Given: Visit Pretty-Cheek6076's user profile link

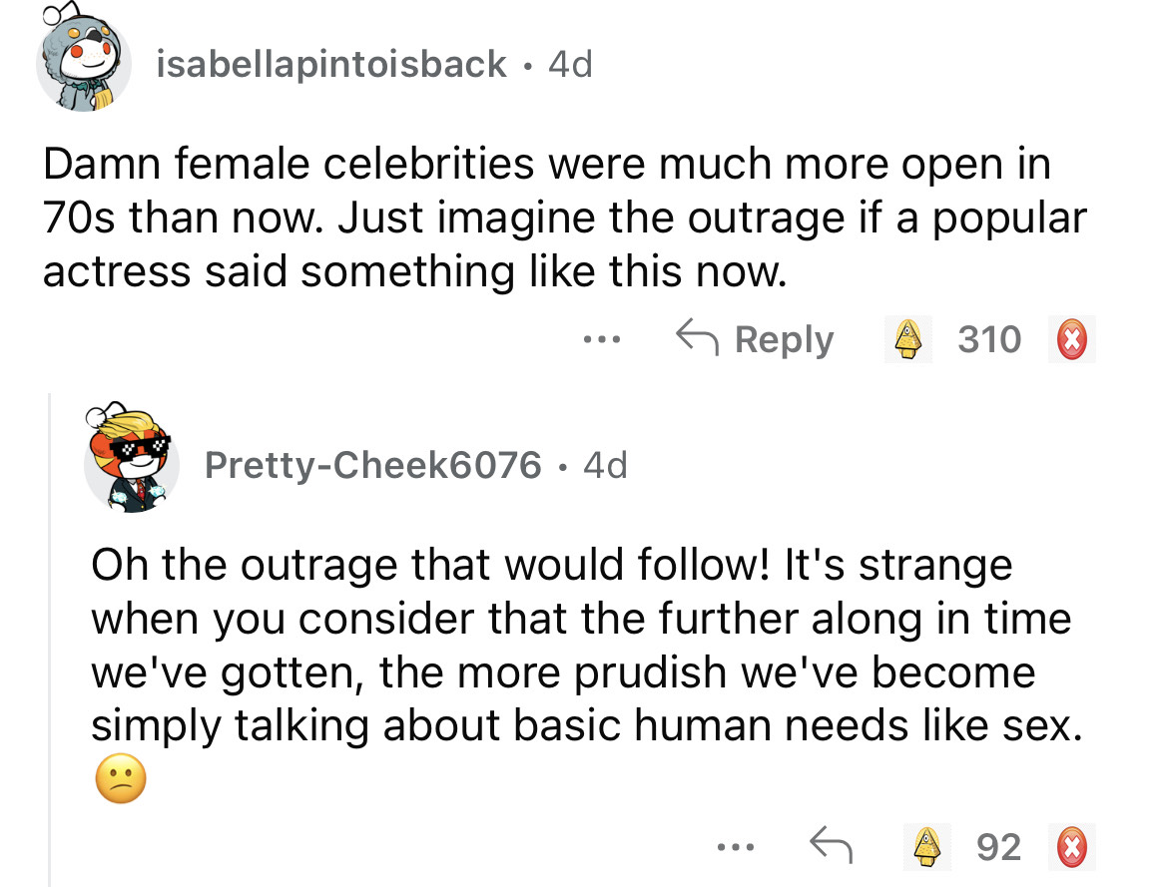Looking at the screenshot, I should (372, 464).
